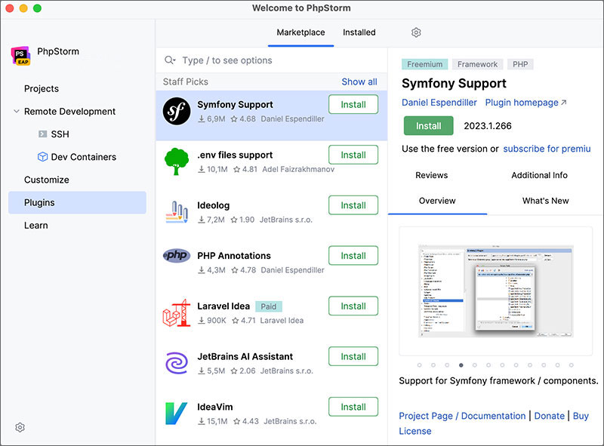
Task: Click the SSH terminal icon in sidebar
Action: point(43,134)
